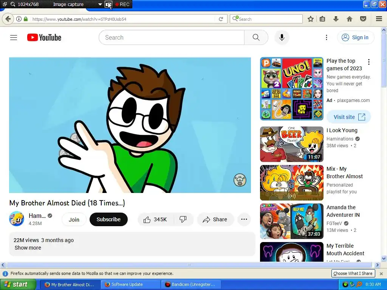The height and width of the screenshot is (290, 387).
Task: Click Visit site on plaxgames ad
Action: point(349,117)
